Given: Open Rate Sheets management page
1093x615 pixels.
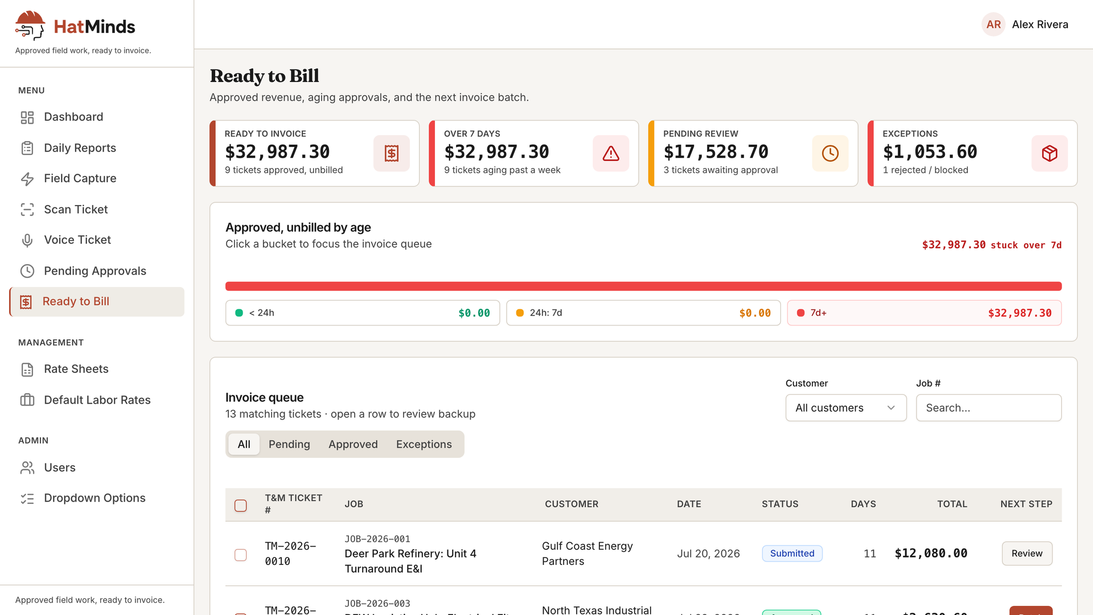Looking at the screenshot, I should click(x=97, y=370).
